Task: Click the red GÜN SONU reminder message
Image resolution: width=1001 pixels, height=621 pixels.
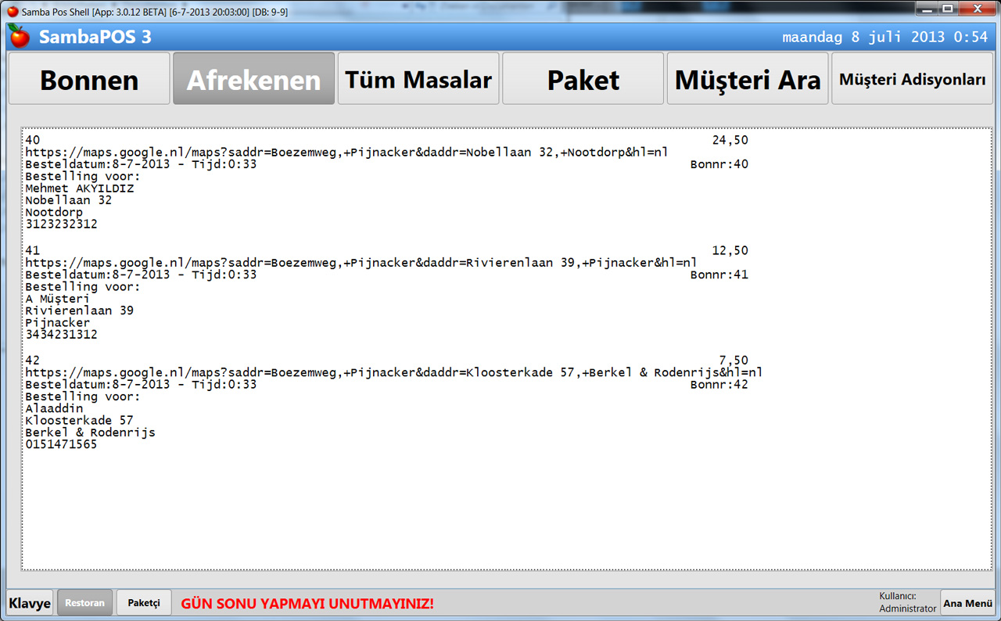Action: [x=307, y=604]
